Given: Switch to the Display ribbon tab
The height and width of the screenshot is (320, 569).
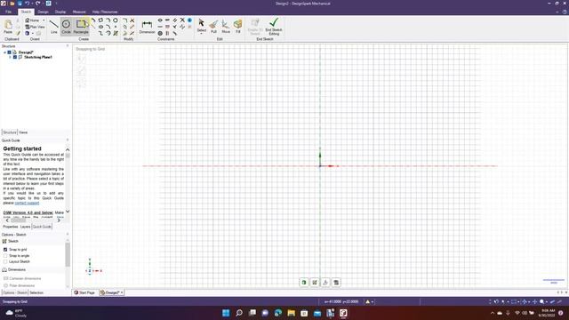Looking at the screenshot, I should point(60,12).
